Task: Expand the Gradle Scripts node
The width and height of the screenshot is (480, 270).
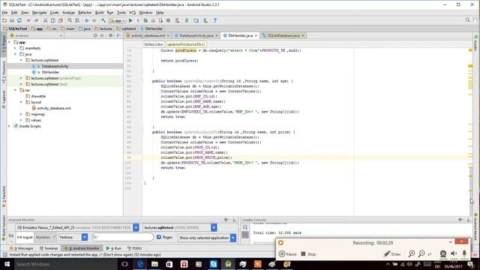Action: click(9, 126)
